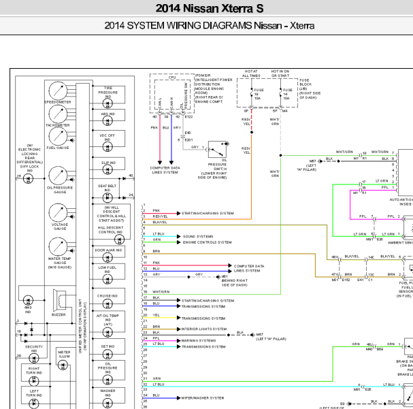Select the seat belt indicator lamp
The image size is (413, 409).
pyautogui.click(x=108, y=197)
